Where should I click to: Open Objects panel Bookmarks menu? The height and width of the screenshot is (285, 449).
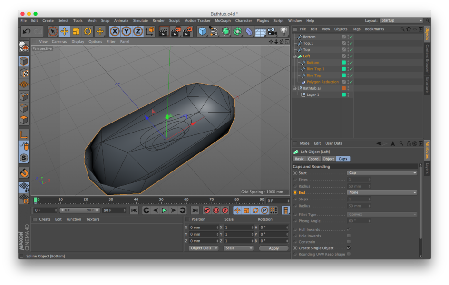(374, 29)
